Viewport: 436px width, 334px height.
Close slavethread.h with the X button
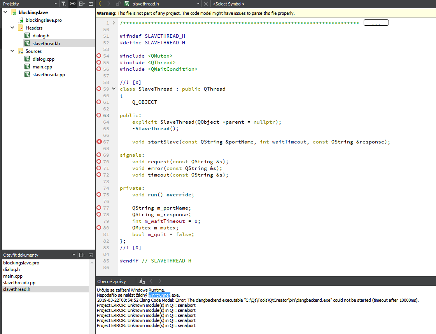point(207,3)
